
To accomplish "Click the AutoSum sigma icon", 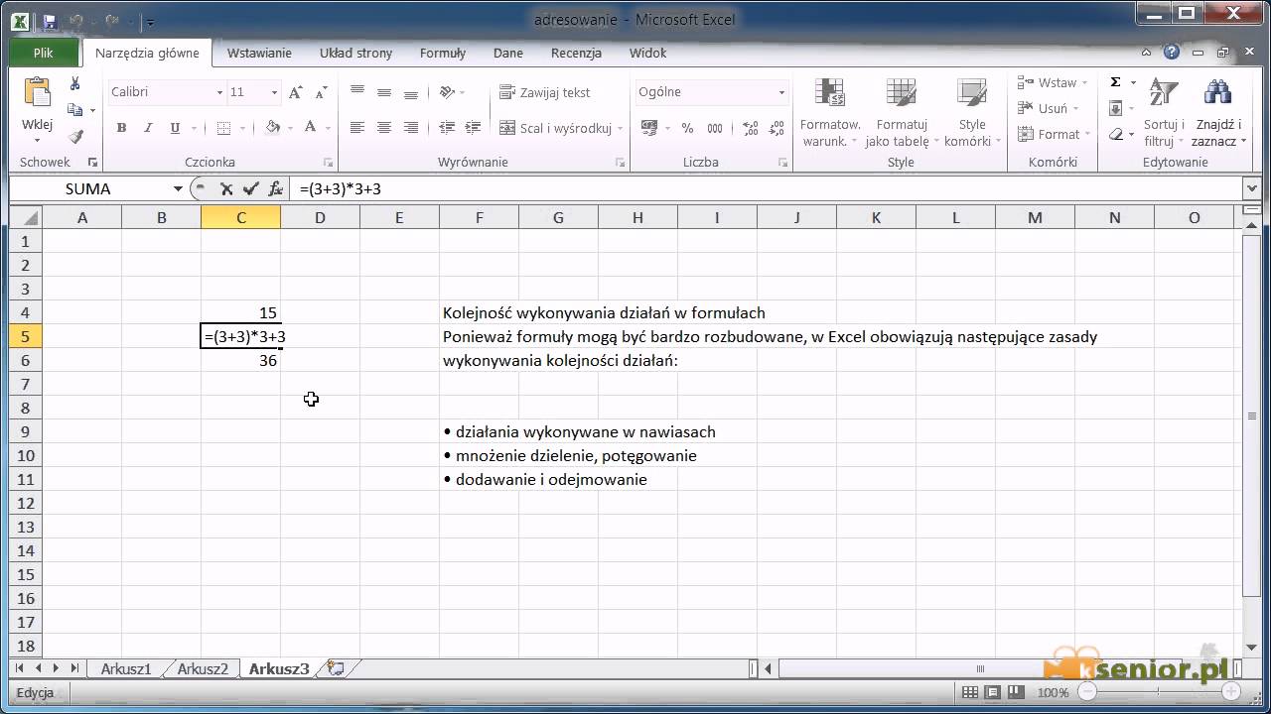I will click(x=1116, y=83).
